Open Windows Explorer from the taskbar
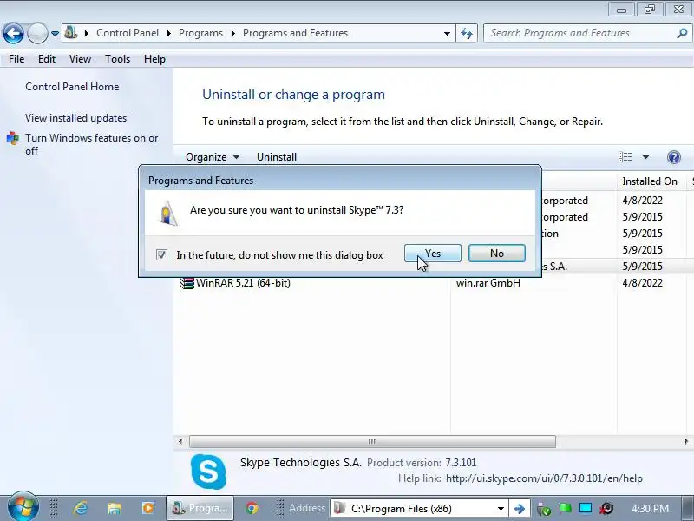The height and width of the screenshot is (521, 694). (115, 508)
